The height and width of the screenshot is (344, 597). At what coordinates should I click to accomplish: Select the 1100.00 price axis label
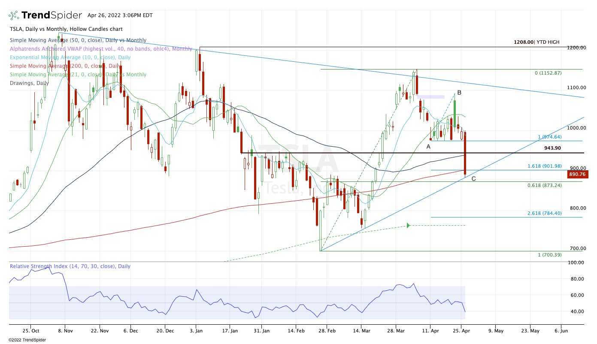click(x=576, y=88)
